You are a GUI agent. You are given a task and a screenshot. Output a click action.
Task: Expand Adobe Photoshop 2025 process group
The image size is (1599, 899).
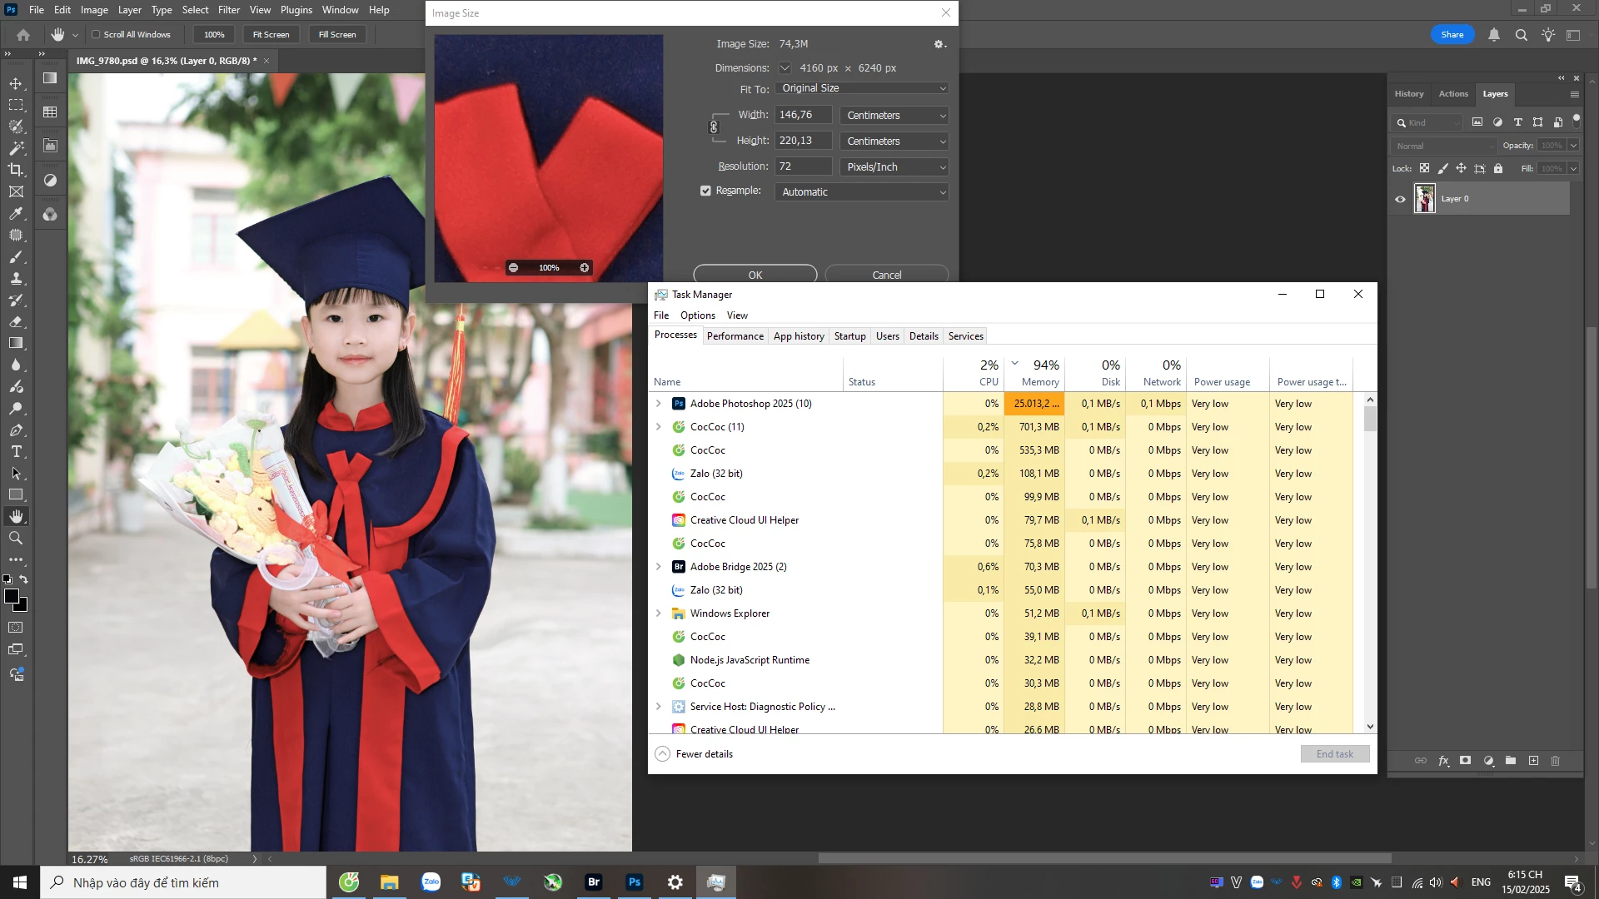(x=659, y=404)
